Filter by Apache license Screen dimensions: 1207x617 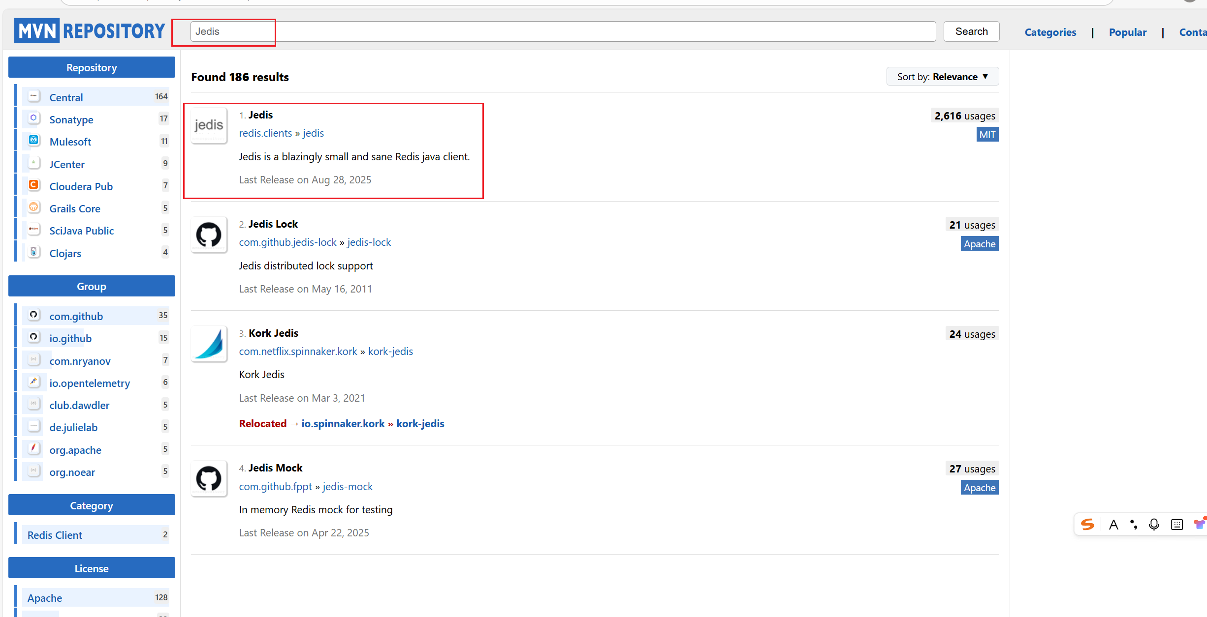(45, 598)
